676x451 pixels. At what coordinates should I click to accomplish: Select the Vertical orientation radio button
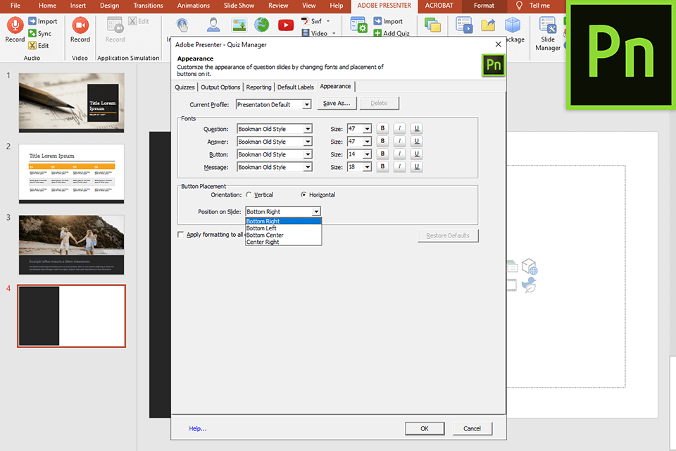click(x=249, y=195)
